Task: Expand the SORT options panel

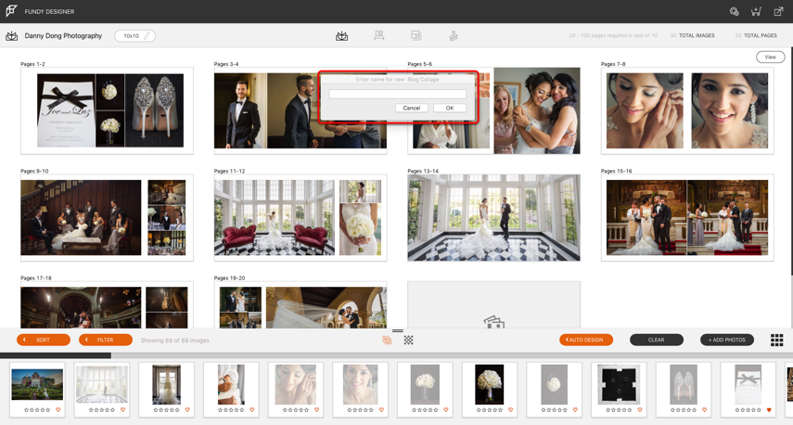Action: tap(44, 340)
